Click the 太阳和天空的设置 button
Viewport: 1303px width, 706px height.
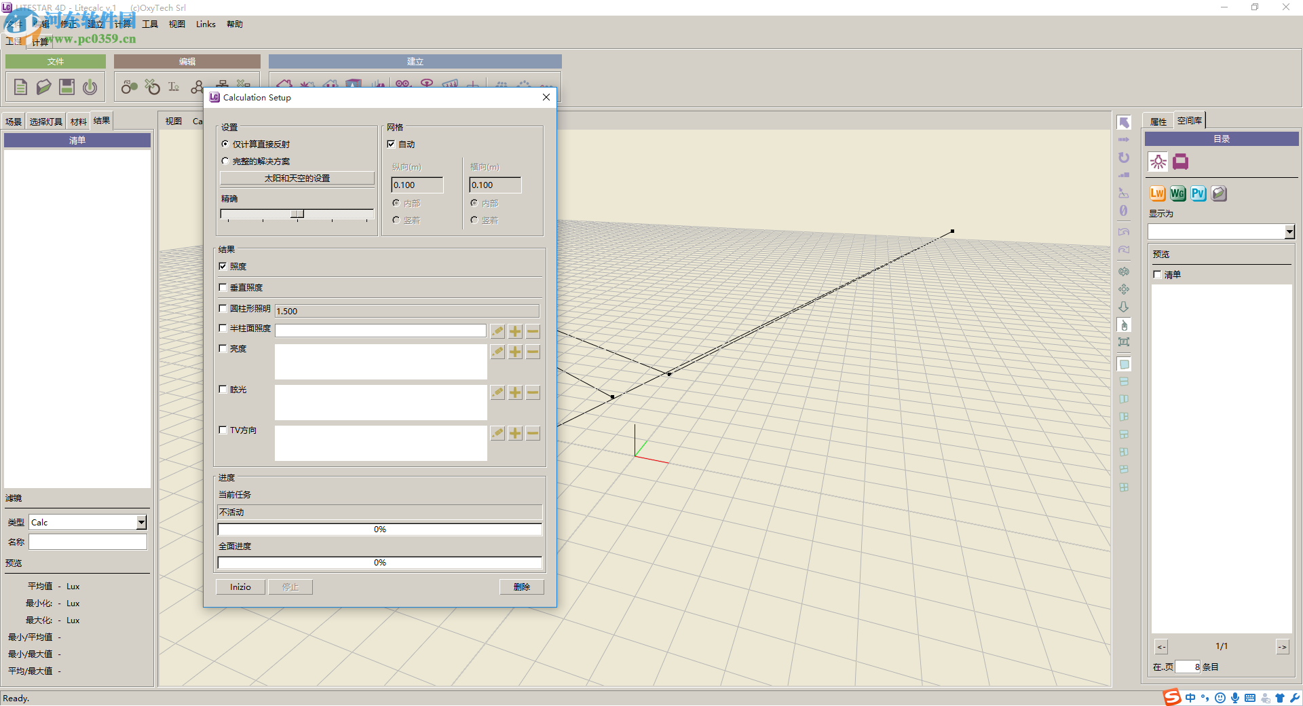tap(297, 178)
